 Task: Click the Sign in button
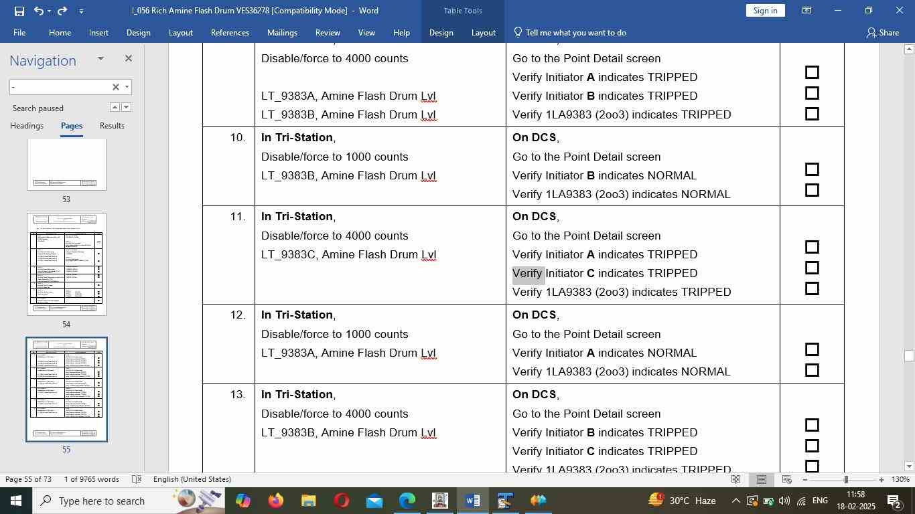click(765, 11)
